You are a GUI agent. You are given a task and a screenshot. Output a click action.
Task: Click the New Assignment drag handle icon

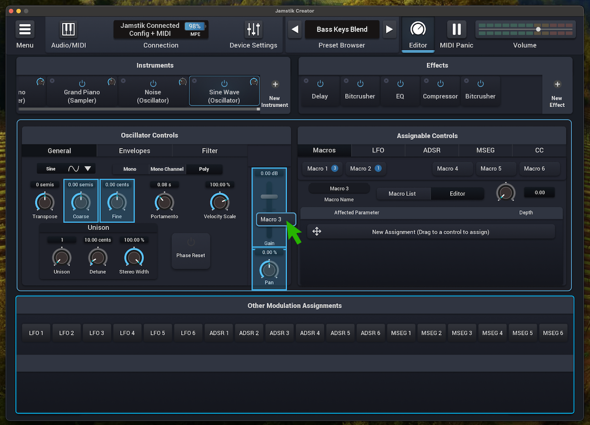317,231
